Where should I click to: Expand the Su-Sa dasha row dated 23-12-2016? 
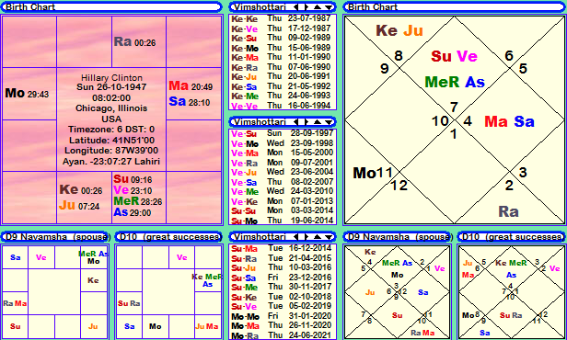(282, 278)
